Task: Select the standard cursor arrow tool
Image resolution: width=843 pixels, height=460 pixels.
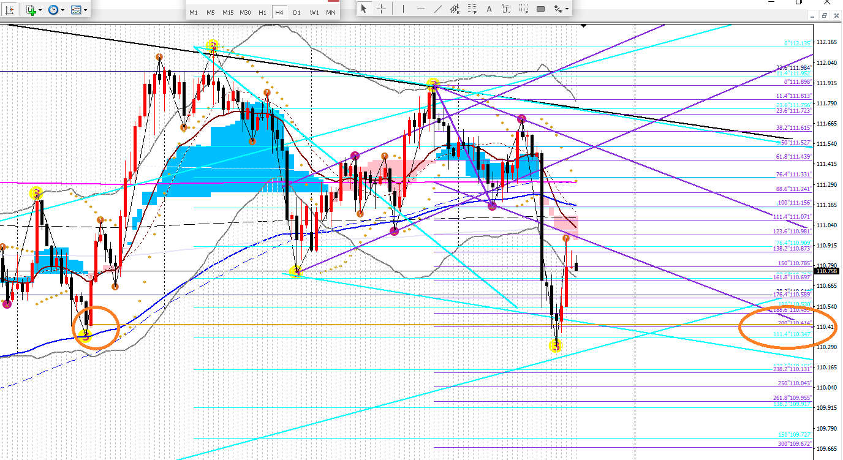Action: (x=364, y=9)
